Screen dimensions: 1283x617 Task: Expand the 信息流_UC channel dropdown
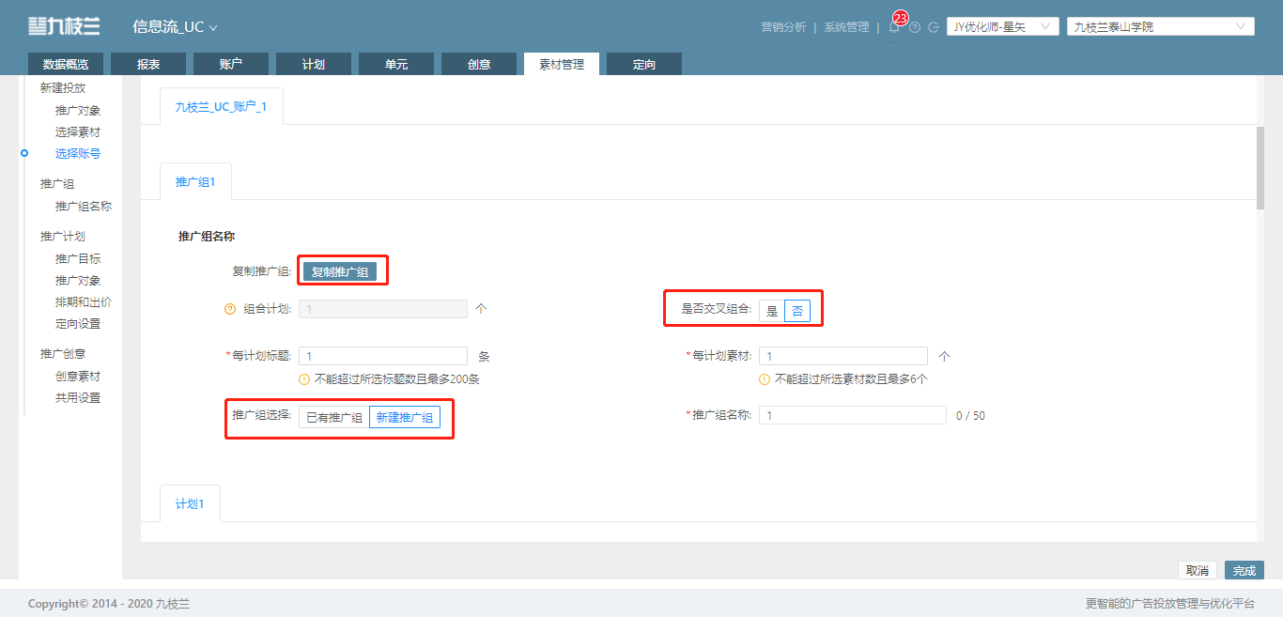tap(175, 27)
